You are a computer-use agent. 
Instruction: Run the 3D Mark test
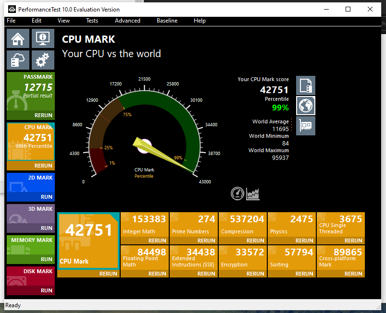click(x=31, y=228)
